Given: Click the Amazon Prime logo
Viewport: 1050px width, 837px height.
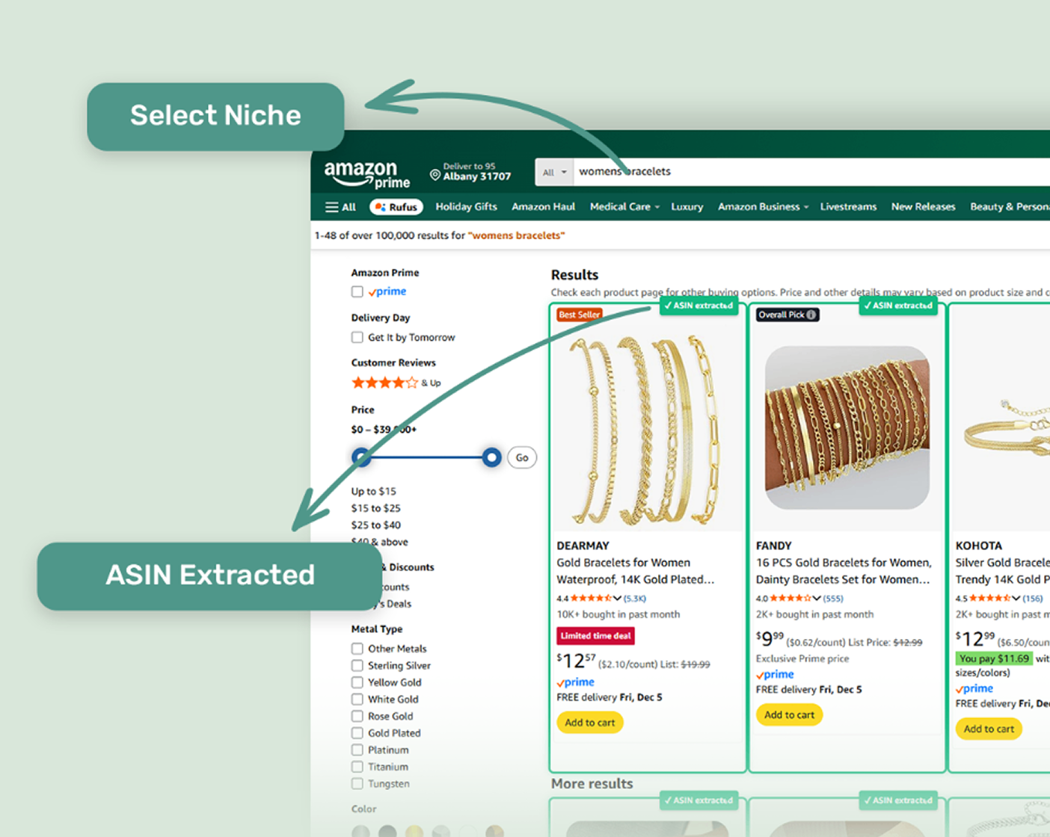Looking at the screenshot, I should 366,175.
